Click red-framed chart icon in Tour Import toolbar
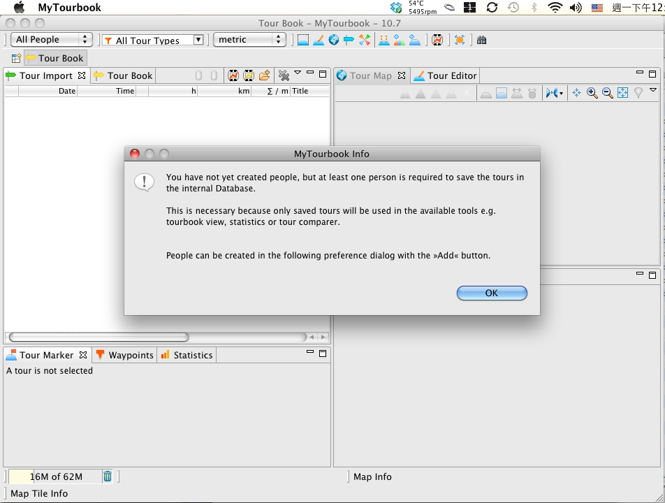The height and width of the screenshot is (503, 665). [233, 75]
